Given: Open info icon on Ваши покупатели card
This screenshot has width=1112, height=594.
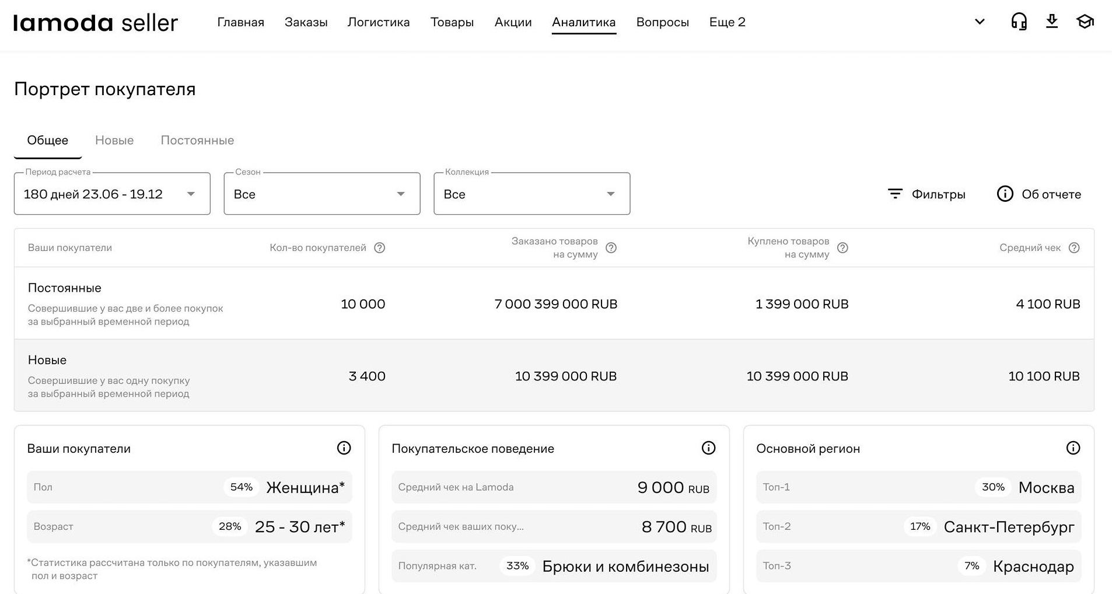Looking at the screenshot, I should pyautogui.click(x=344, y=448).
